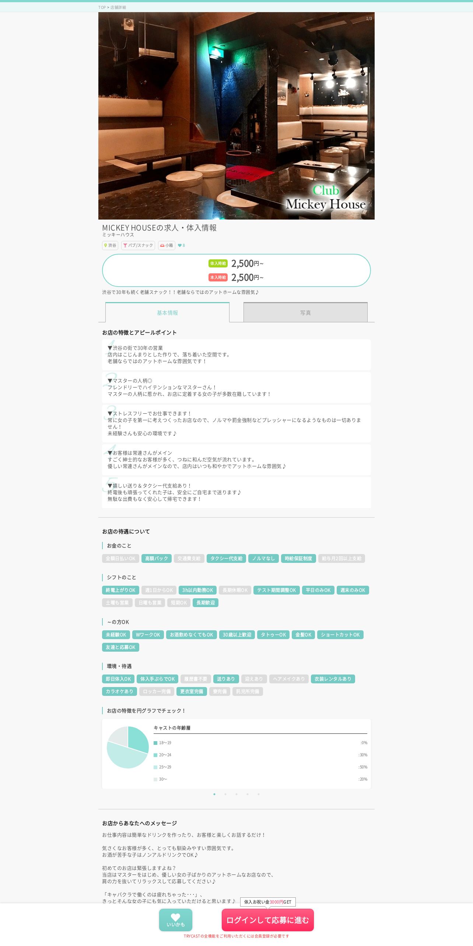Click the いいかも heart button

pos(176,920)
